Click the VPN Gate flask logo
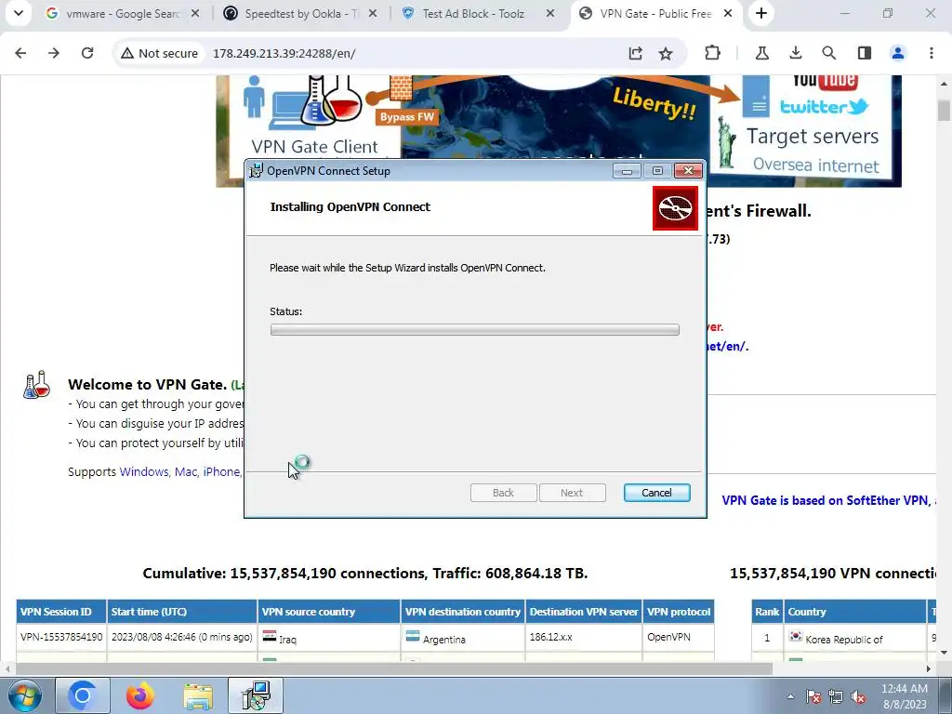The image size is (952, 714). [x=36, y=385]
